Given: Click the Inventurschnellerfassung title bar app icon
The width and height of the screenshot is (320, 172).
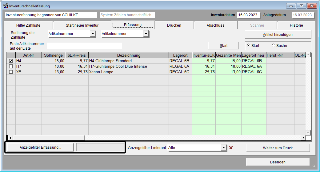Looking at the screenshot, I should coord(6,6).
